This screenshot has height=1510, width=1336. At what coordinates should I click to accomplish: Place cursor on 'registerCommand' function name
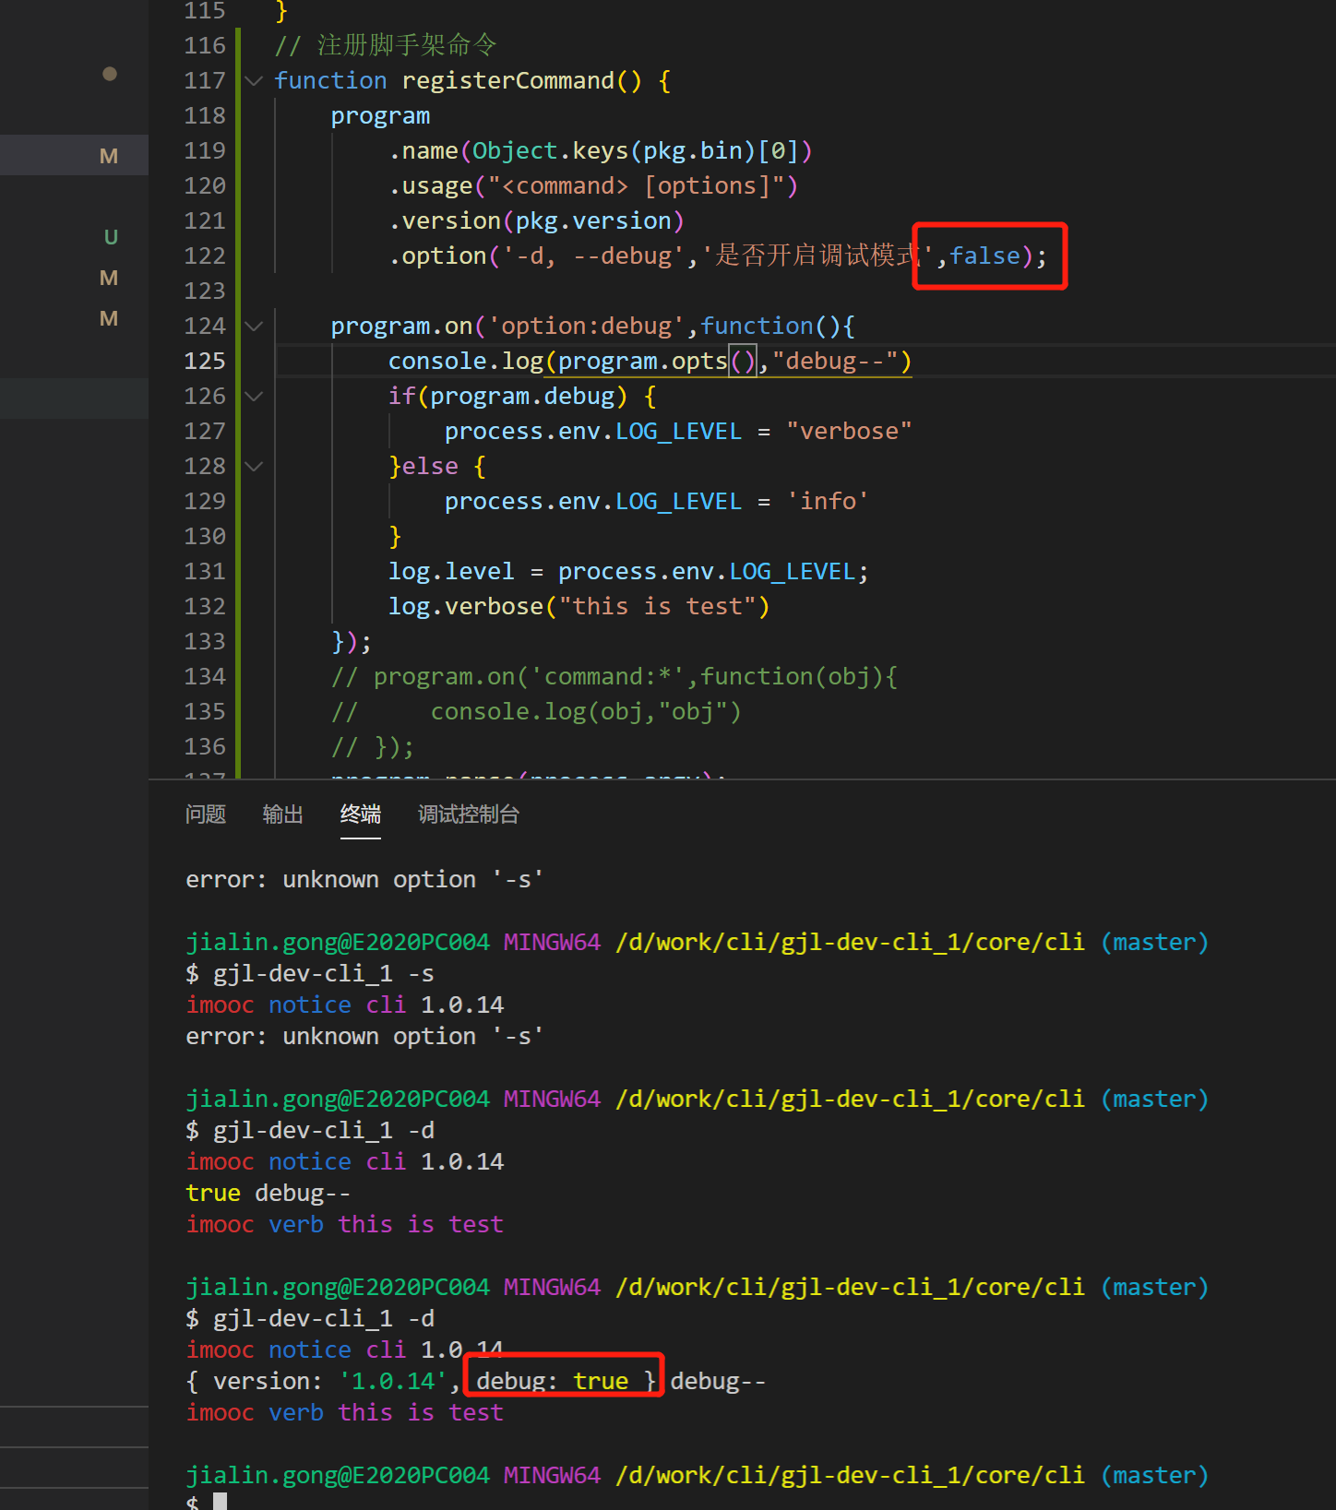[508, 81]
